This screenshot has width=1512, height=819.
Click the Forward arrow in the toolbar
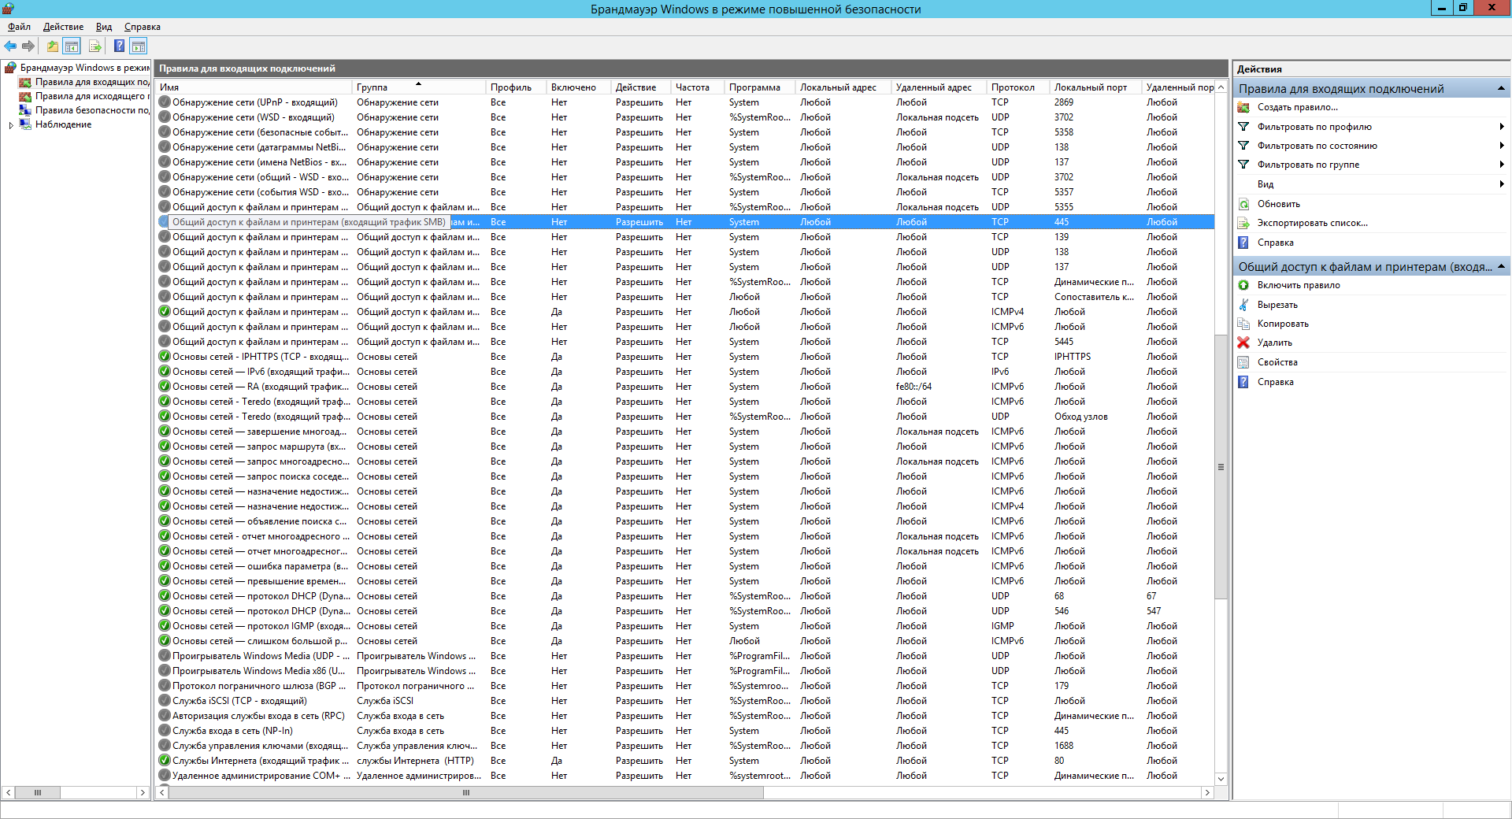(28, 46)
